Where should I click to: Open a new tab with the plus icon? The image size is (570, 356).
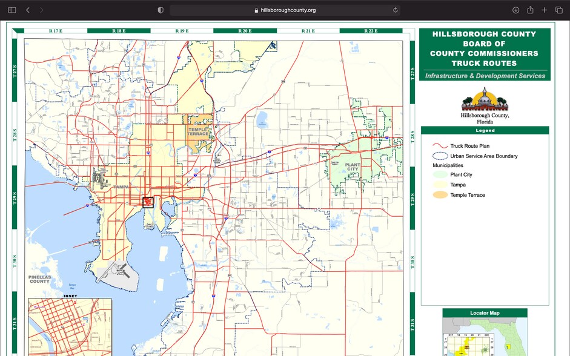[x=544, y=10]
